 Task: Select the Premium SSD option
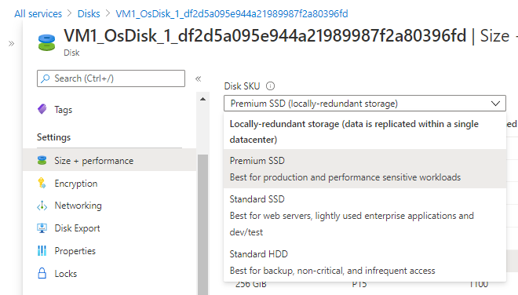[365, 169]
